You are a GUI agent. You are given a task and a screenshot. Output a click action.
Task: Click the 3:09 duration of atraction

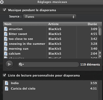[x=94, y=29]
